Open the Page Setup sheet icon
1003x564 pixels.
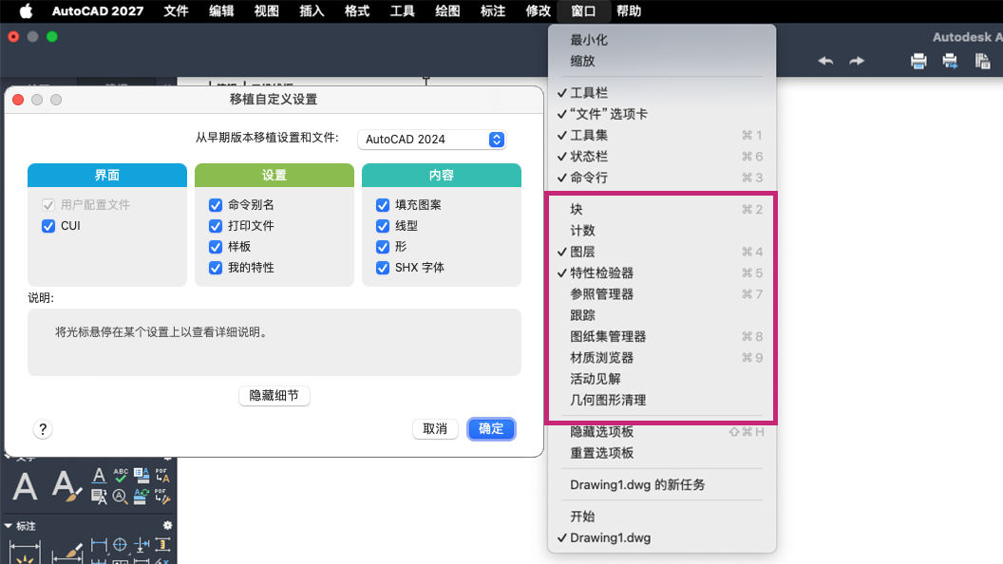tap(982, 61)
